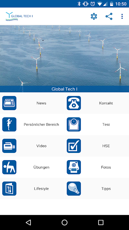Open the three-dot overflow menu
129x230 pixels.
(x=122, y=16)
